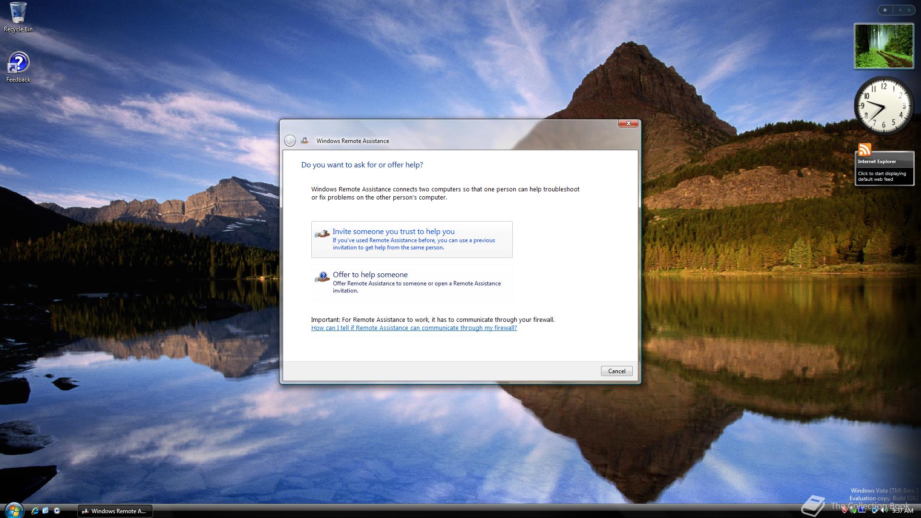Launch Windows Media Player from Quick Launch

[x=57, y=511]
